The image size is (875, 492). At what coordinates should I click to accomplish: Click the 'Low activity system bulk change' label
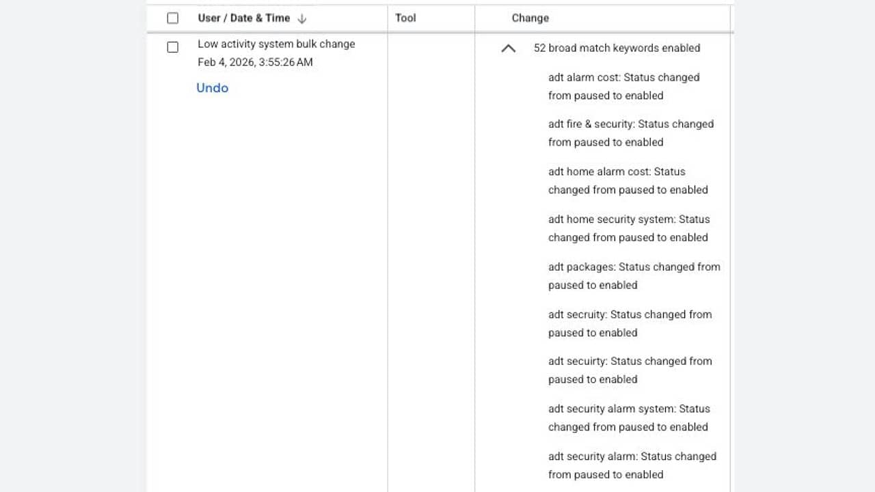[276, 44]
